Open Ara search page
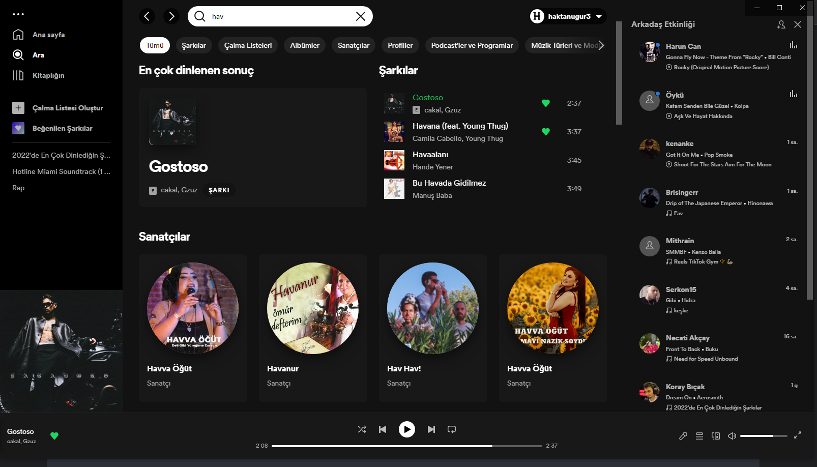 (x=28, y=55)
